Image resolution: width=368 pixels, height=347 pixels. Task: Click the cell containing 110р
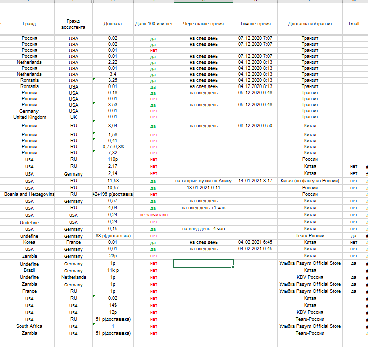point(113,159)
